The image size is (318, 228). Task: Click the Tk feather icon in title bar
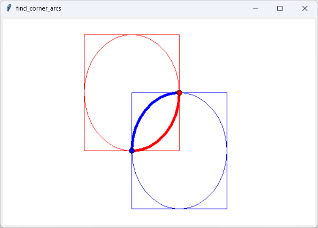point(8,8)
